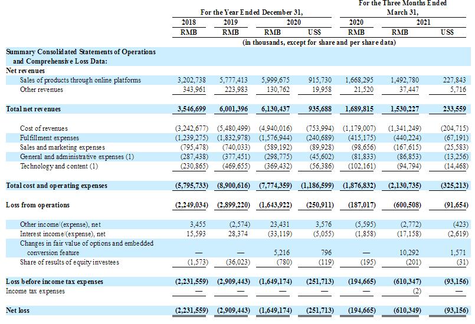The width and height of the screenshot is (475, 324).
Task: Click the 343,961 other revenues value
Action: pyautogui.click(x=194, y=90)
